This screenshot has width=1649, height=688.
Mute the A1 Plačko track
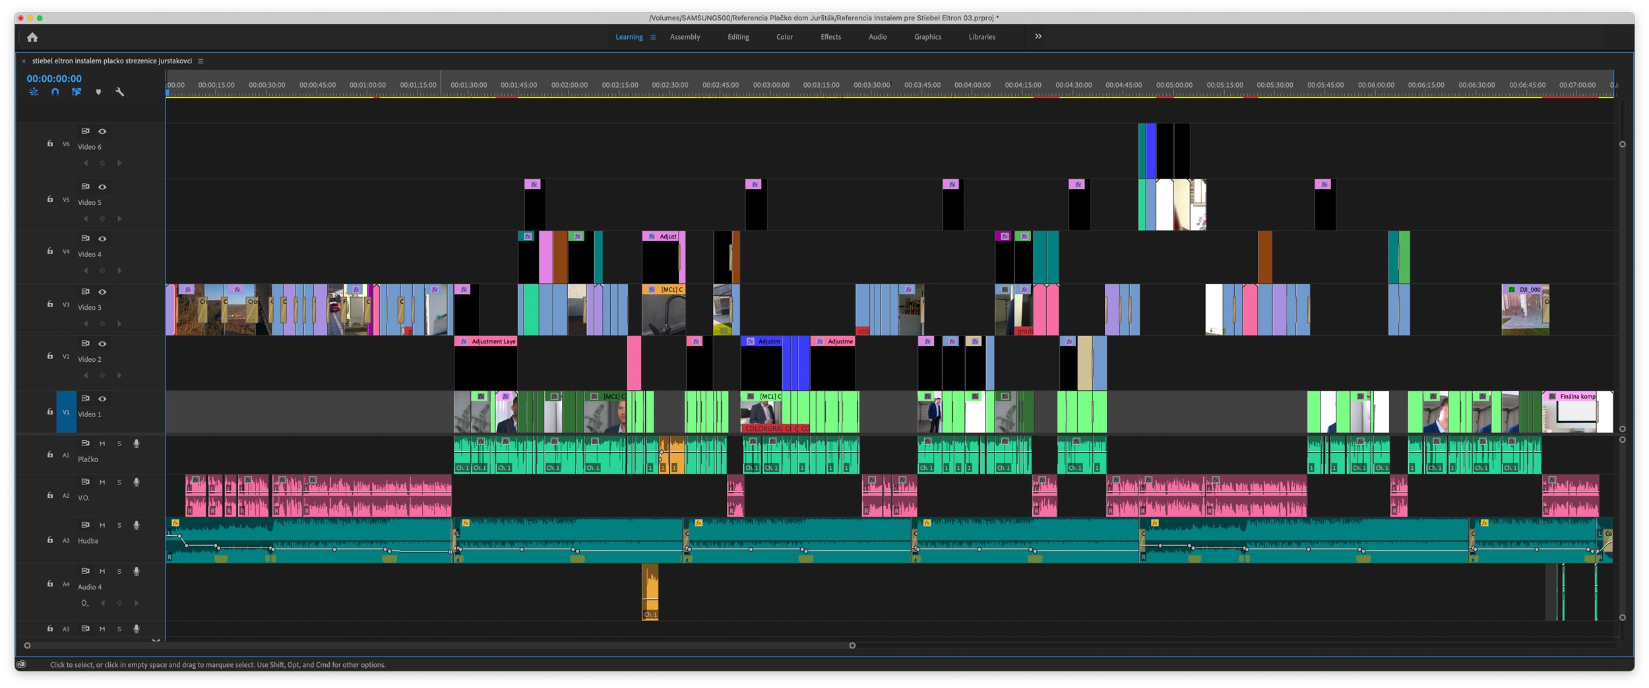tap(102, 444)
